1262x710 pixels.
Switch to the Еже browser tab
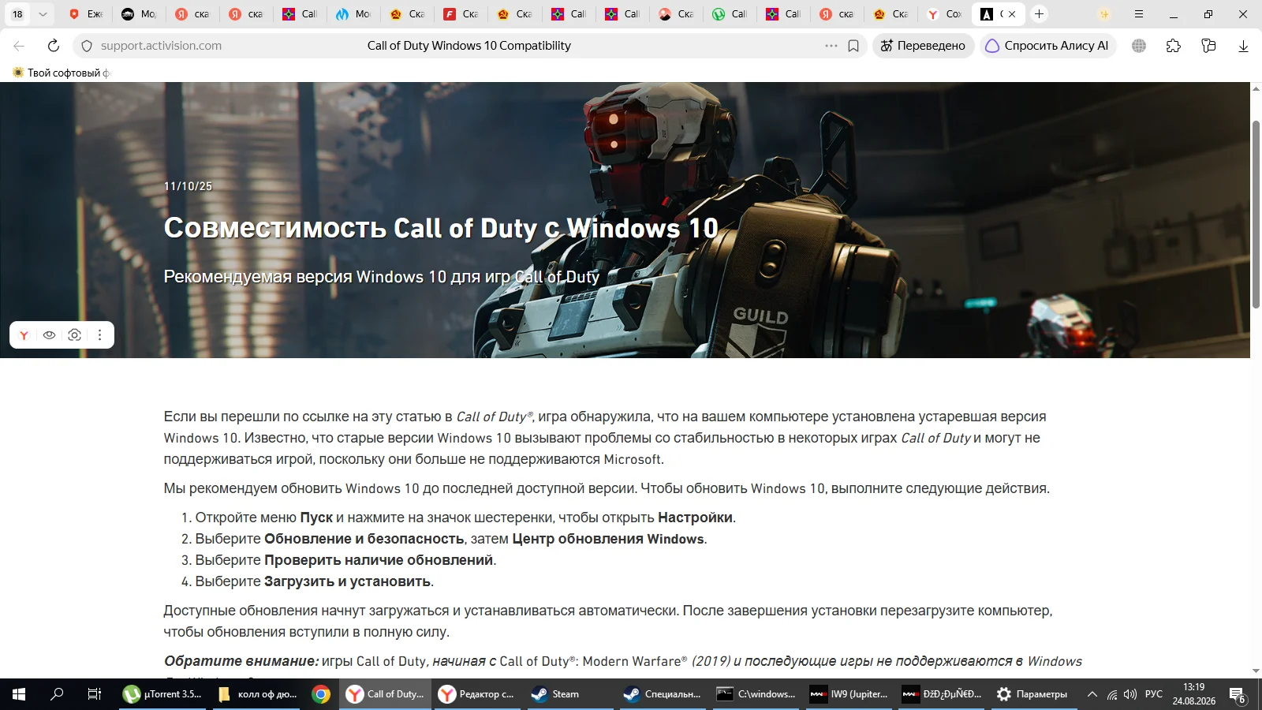point(85,14)
